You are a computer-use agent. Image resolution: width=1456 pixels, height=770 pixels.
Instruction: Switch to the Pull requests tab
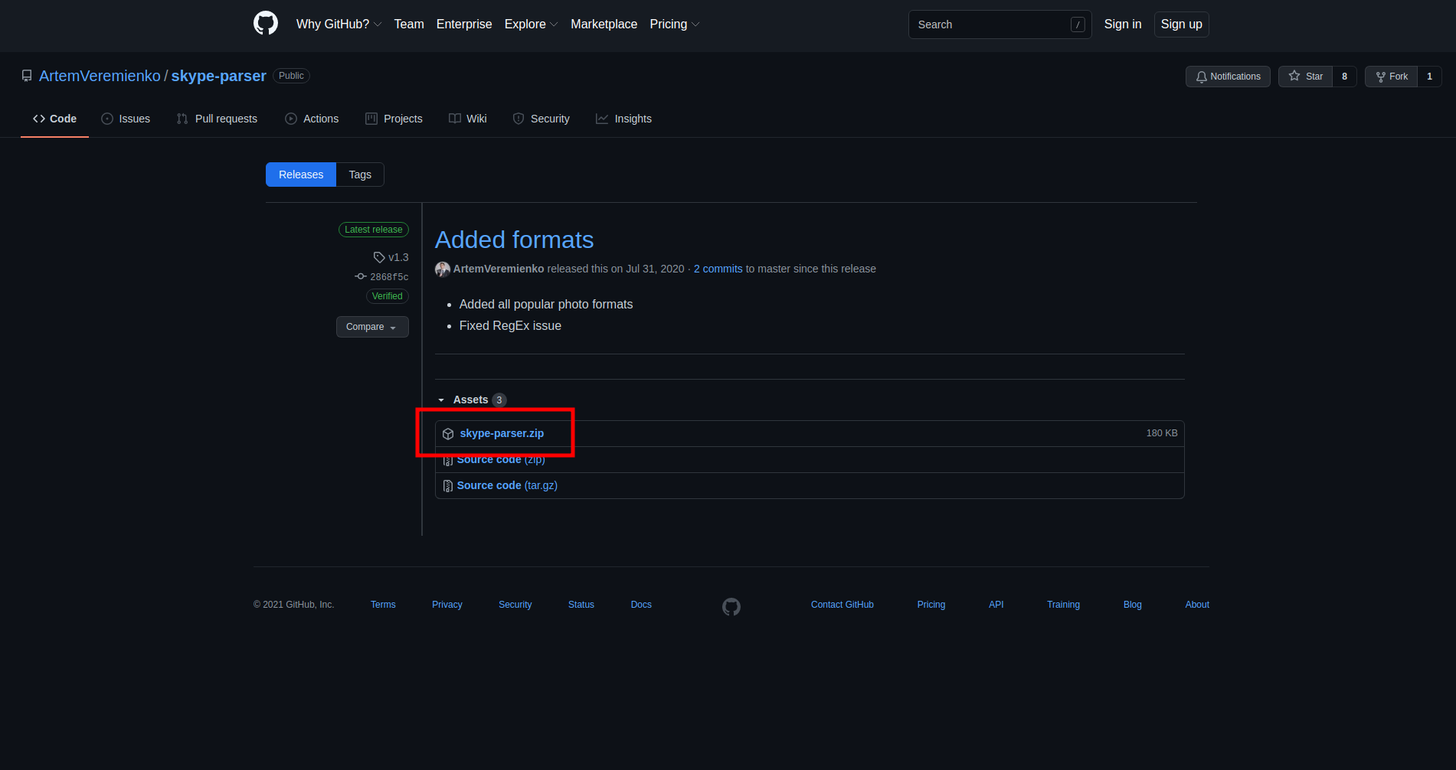217,119
